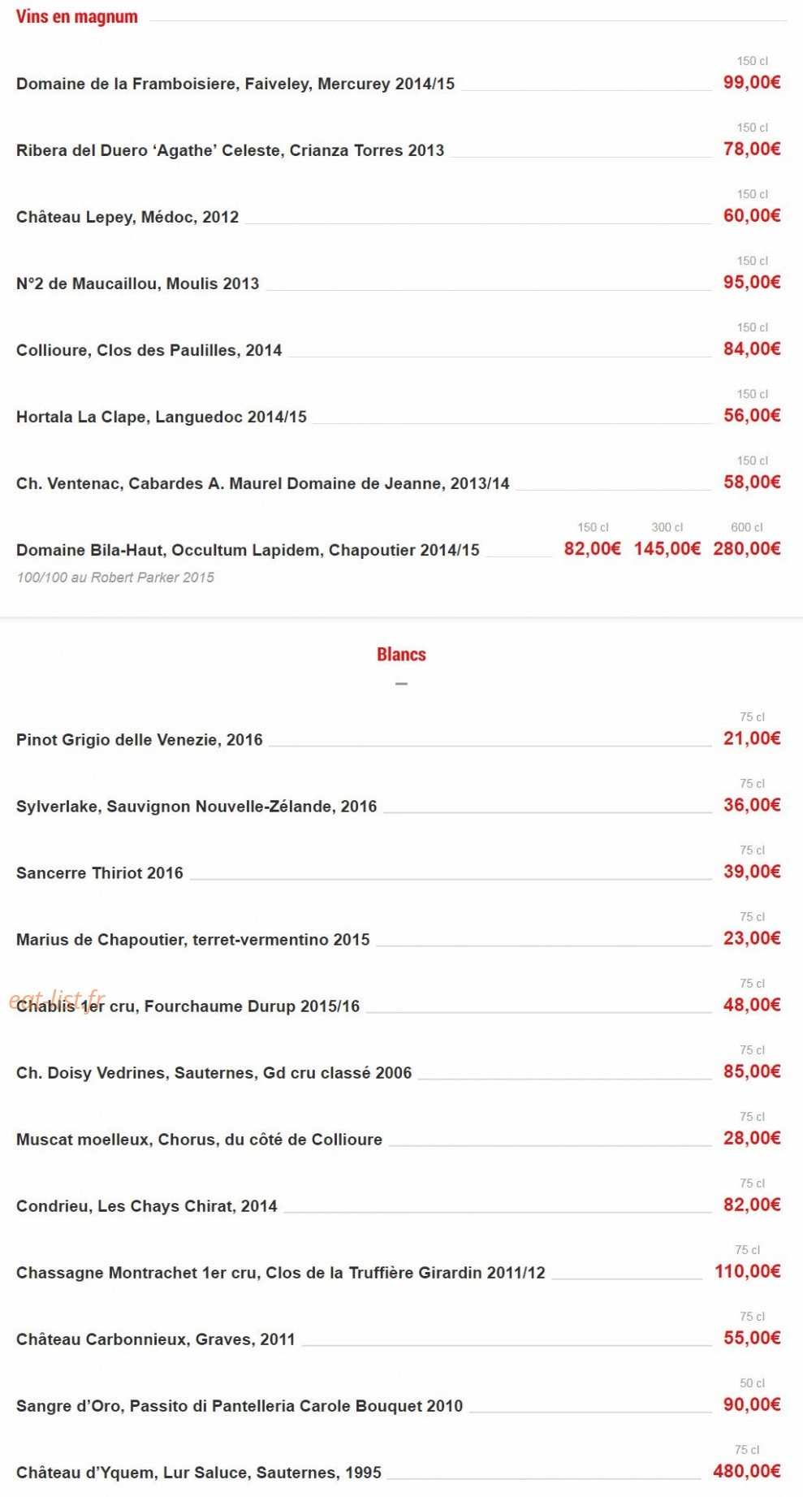The image size is (803, 1497).
Task: Click the 78,00€ price for Ribera del Duero
Action: point(752,149)
